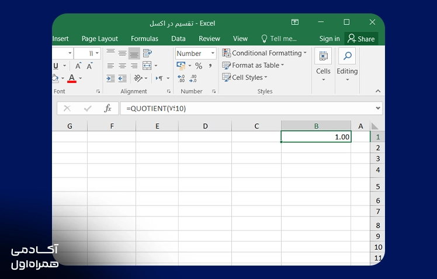Screen dimensions: 437x279
Task: Switch to the Insert tab
Action: click(61, 39)
